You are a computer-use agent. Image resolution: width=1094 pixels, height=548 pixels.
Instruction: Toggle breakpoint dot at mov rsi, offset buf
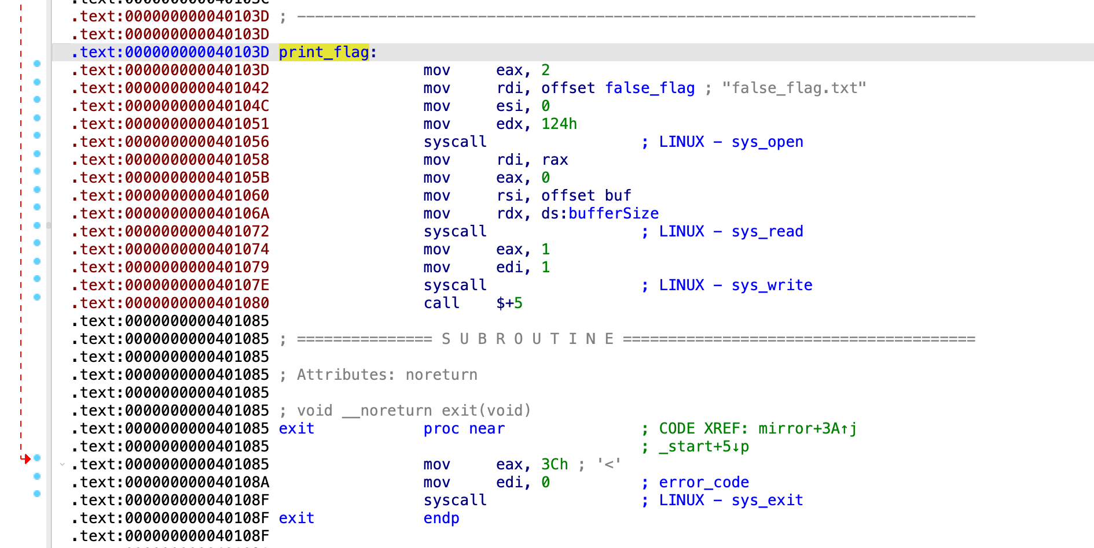pyautogui.click(x=37, y=189)
